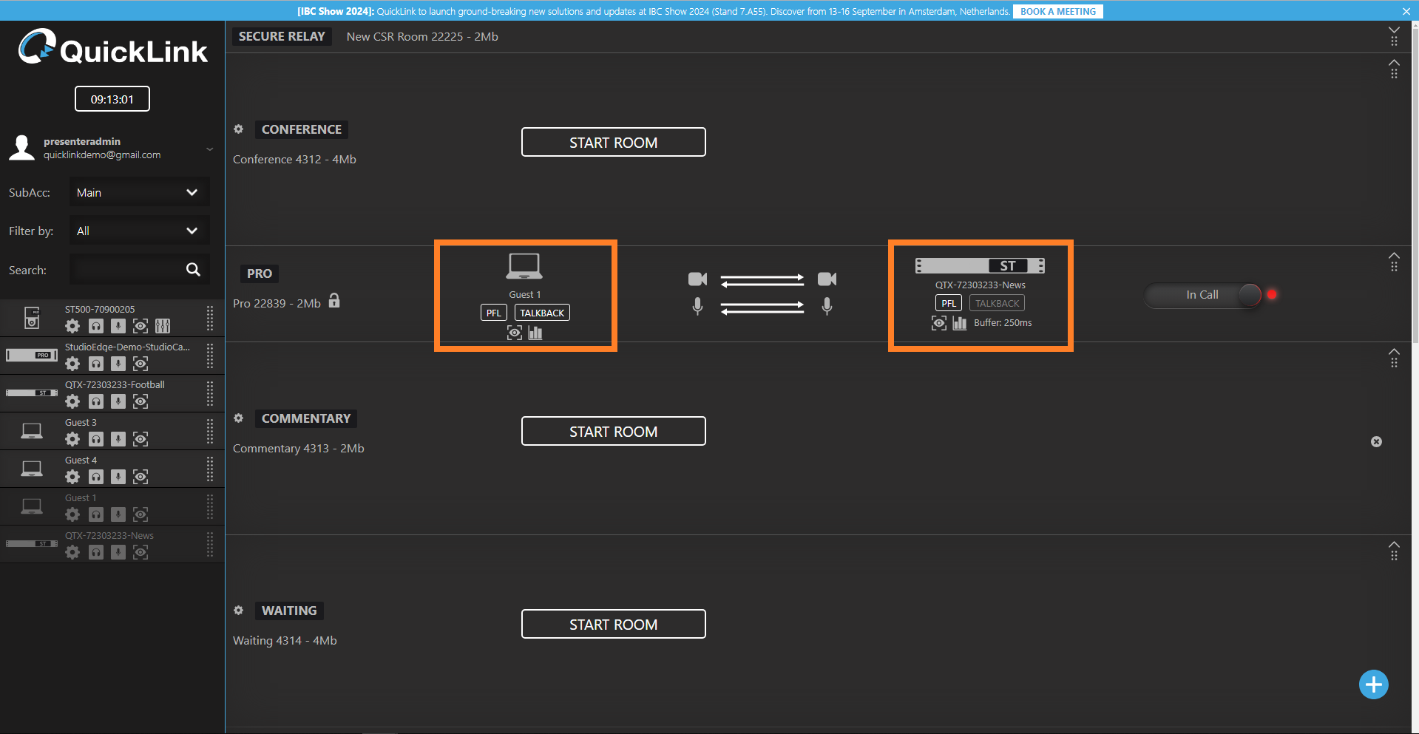Click the Search input field
The height and width of the screenshot is (734, 1419).
[x=127, y=270]
